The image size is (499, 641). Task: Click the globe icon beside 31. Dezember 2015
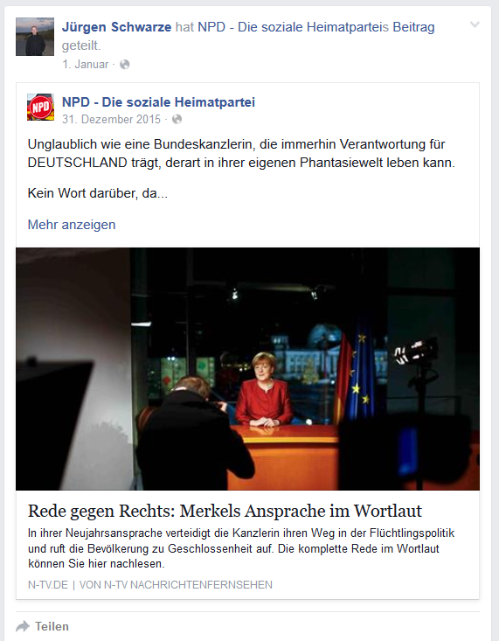[x=177, y=120]
